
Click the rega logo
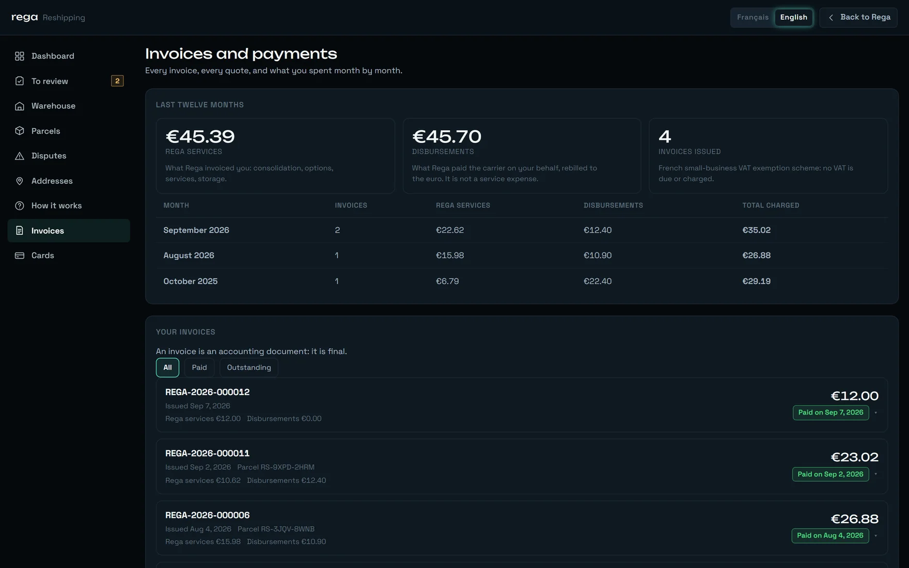24,17
